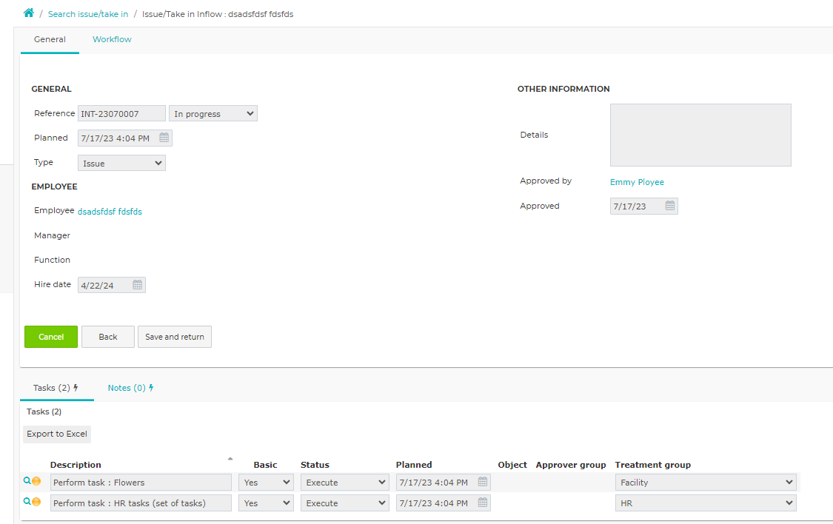
Task: Open calendar for Flowers task planned date
Action: click(482, 482)
